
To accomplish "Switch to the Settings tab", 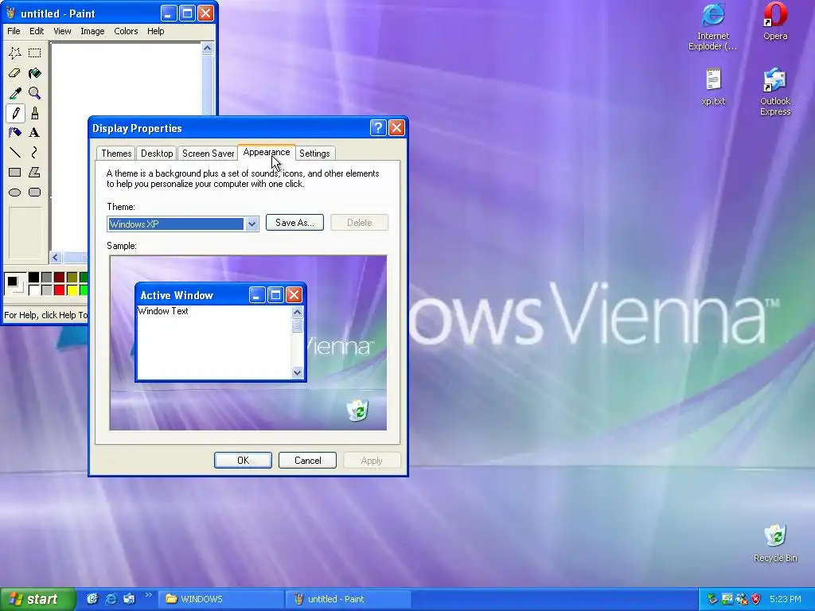I will pos(314,154).
